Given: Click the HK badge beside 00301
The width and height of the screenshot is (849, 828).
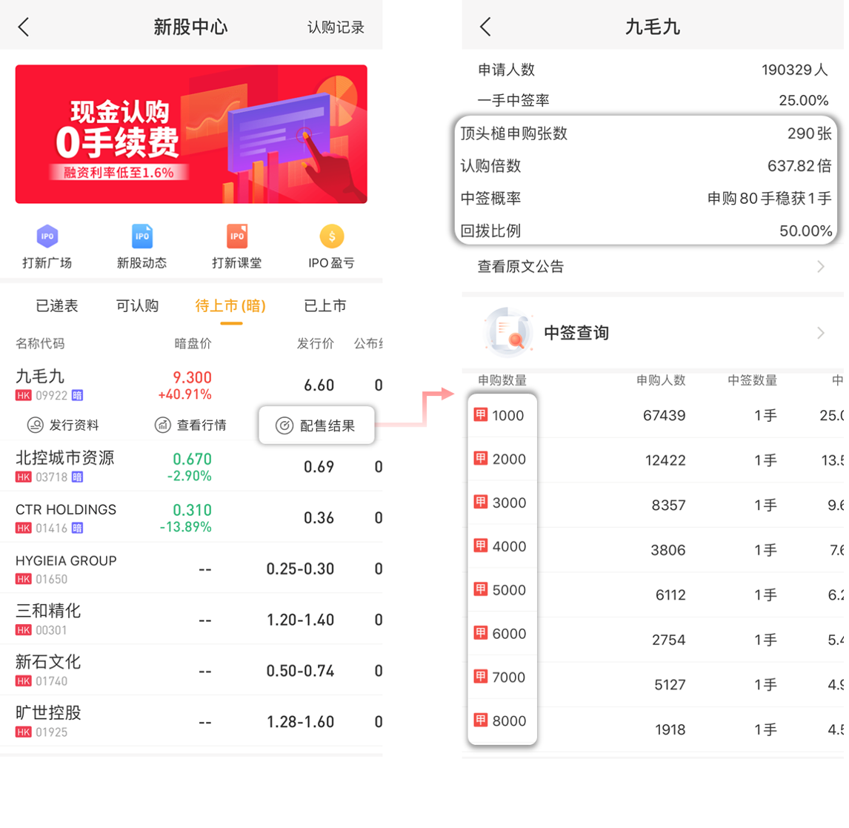Looking at the screenshot, I should (23, 630).
